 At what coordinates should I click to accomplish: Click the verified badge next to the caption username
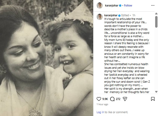click(x=119, y=16)
